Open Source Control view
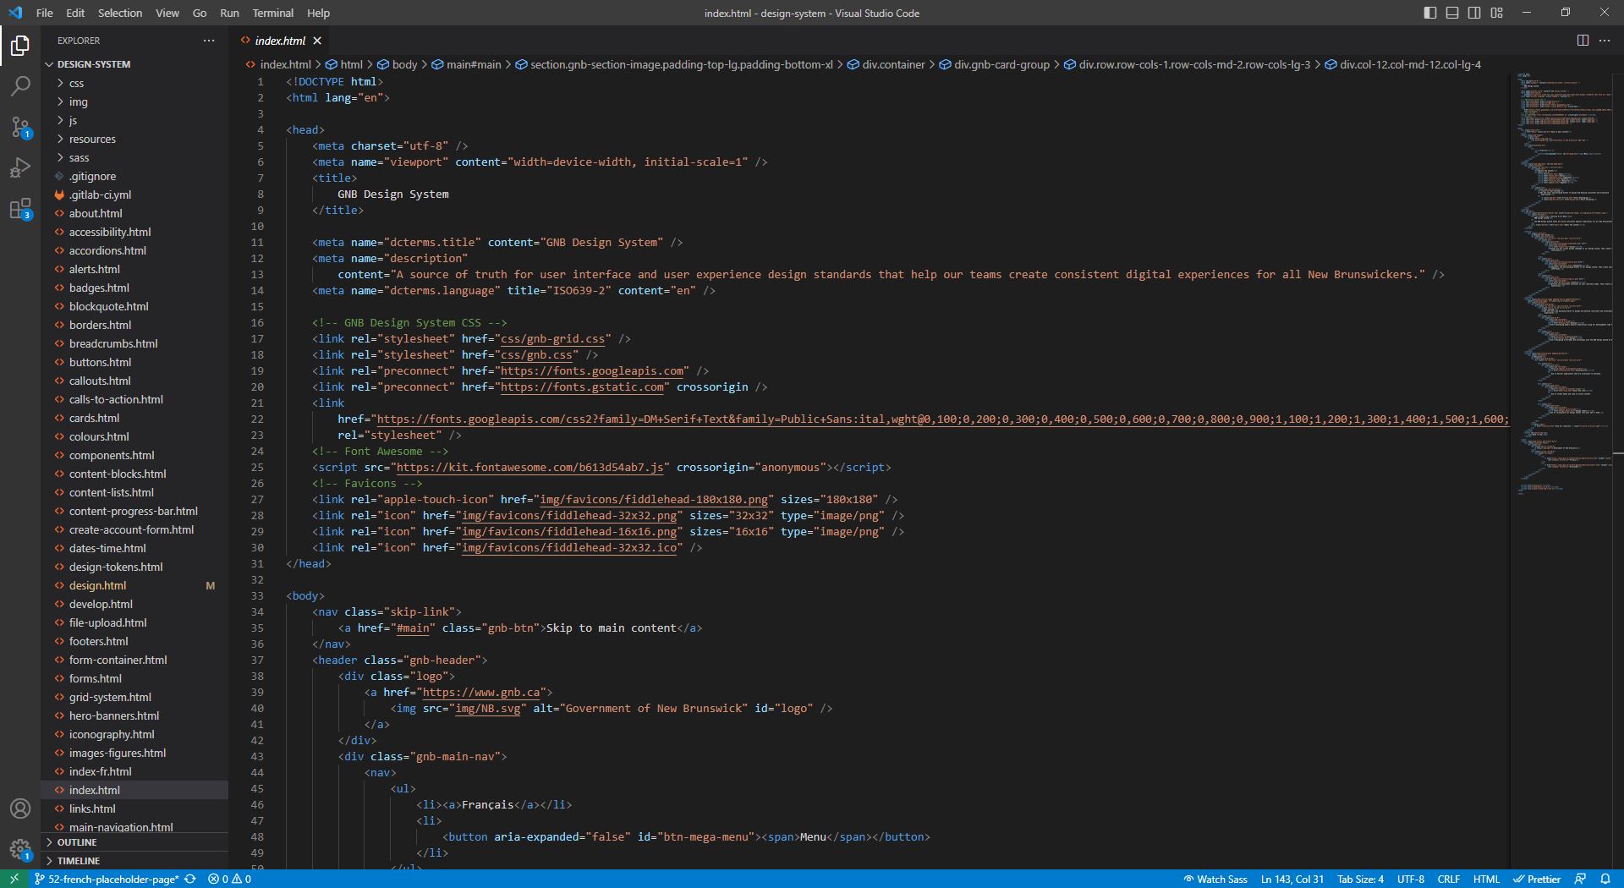This screenshot has height=888, width=1624. click(x=20, y=128)
